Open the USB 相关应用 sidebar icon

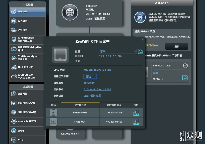point(14,67)
